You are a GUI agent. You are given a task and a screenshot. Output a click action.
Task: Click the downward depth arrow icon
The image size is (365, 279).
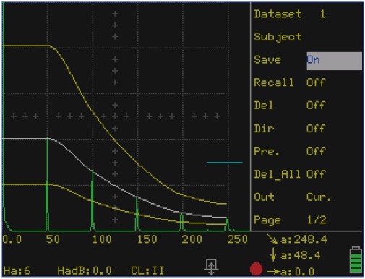tap(273, 255)
